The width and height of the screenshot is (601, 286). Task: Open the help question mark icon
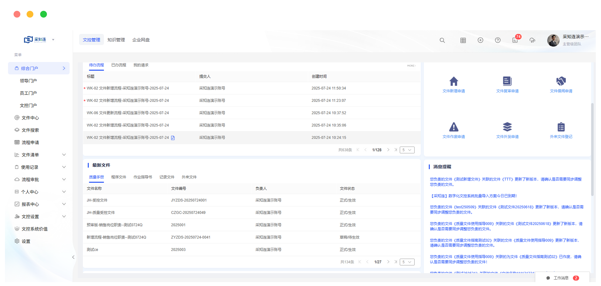pos(498,40)
